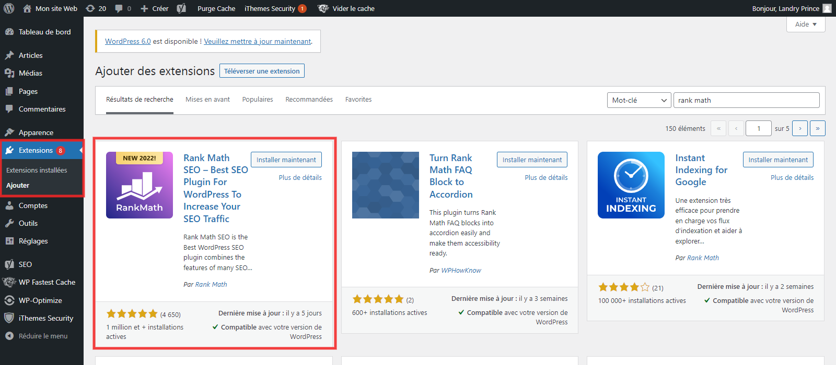Click the four-star rating of Instant Indexing
The image size is (836, 365).
[624, 287]
